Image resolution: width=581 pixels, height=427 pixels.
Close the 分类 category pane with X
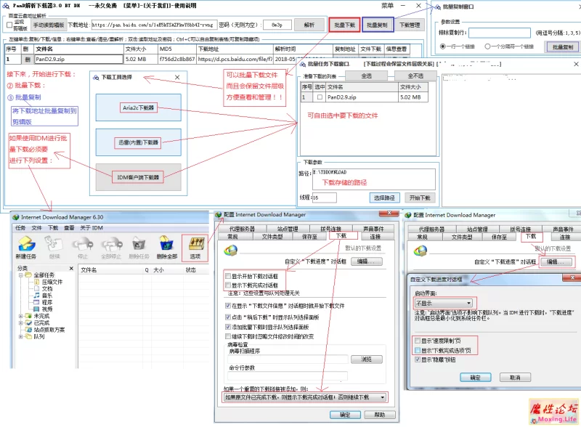click(x=71, y=269)
